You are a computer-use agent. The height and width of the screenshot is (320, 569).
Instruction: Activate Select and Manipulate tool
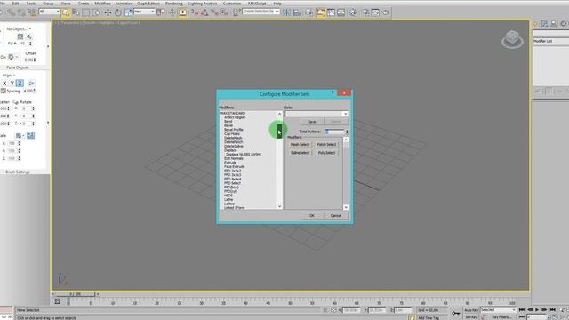pyautogui.click(x=172, y=12)
